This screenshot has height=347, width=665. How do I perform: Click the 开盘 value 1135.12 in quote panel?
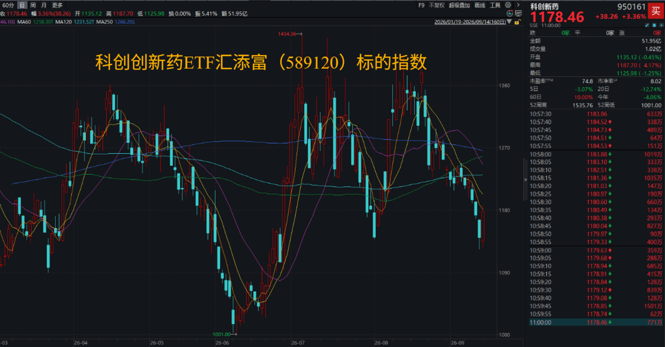point(627,57)
